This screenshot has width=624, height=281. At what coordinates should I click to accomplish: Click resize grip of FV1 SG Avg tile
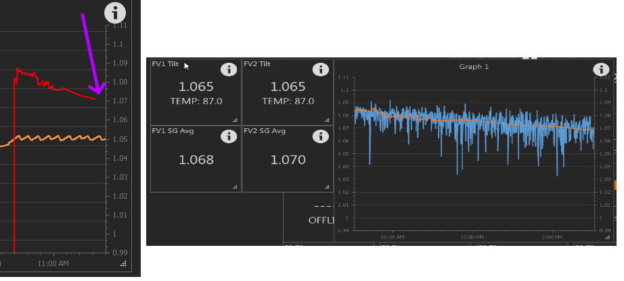(235, 187)
